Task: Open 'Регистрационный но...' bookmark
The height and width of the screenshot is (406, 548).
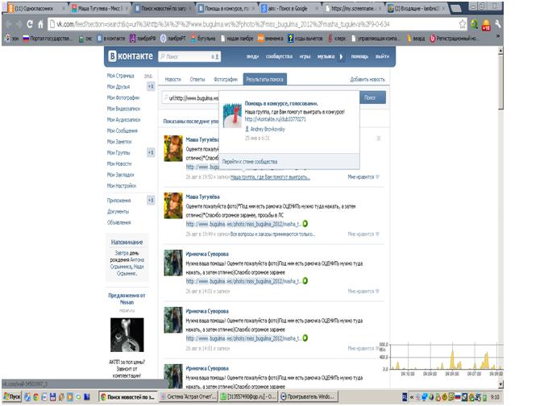Action: point(453,39)
